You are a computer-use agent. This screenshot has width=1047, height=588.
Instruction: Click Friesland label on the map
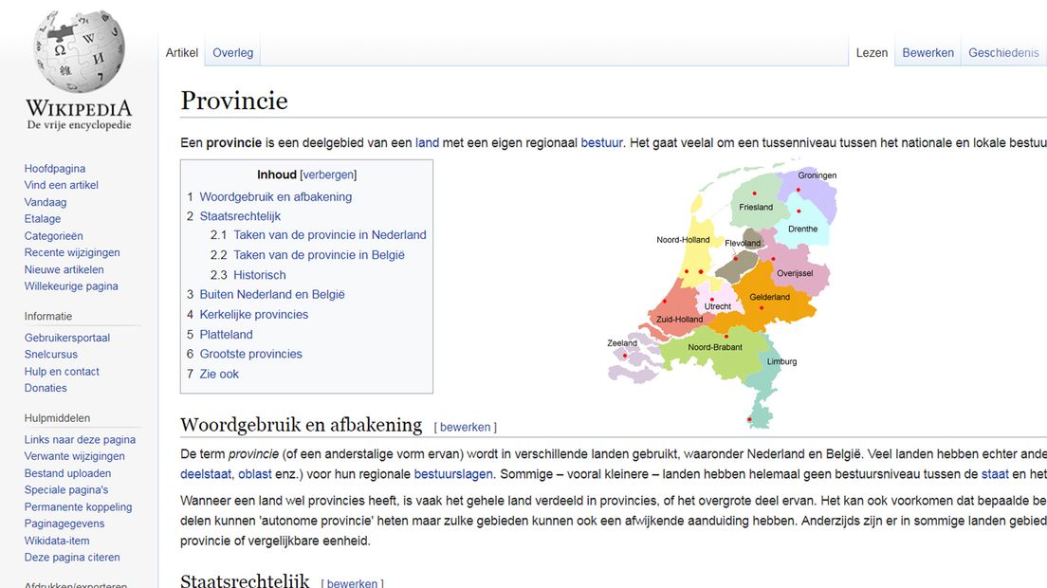point(756,208)
